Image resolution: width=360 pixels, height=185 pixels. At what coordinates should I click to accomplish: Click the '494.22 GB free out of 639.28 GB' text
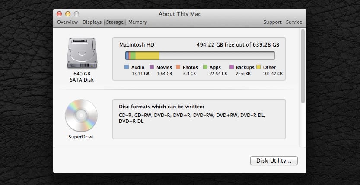tap(238, 45)
